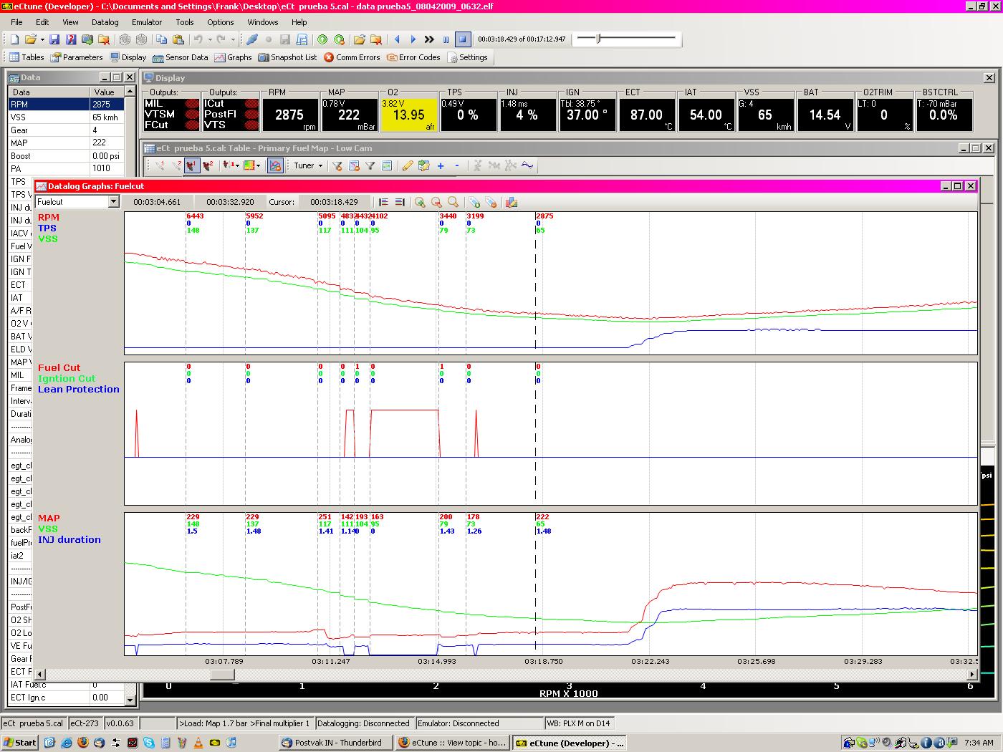Click the filter funnel icon in table toolbar
The image size is (1003, 752).
tap(370, 165)
